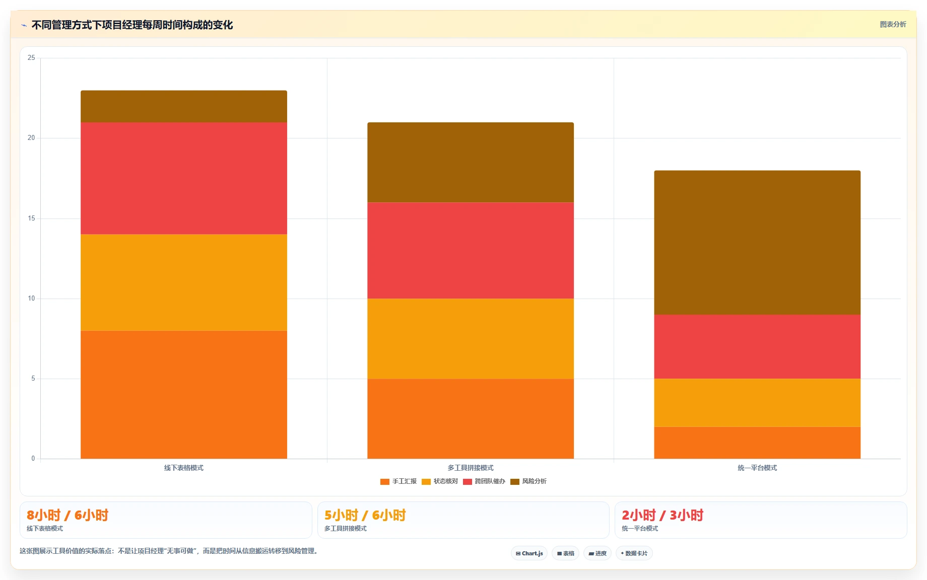Viewport: 927px width, 580px height.
Task: Click the 数据卡片 badge at the bottom
Action: coord(634,553)
